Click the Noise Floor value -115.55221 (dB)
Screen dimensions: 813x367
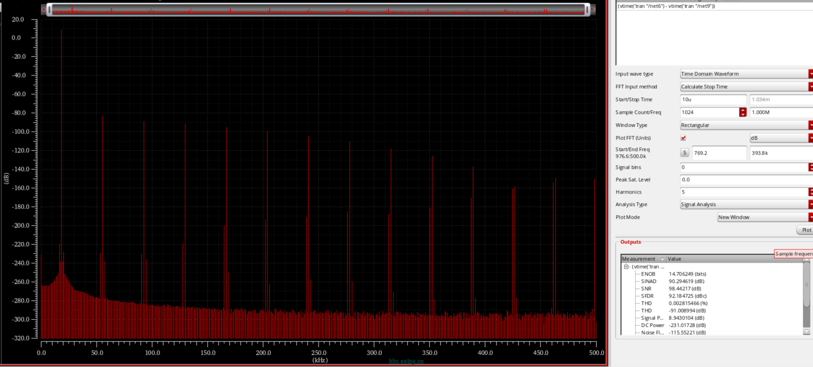[x=687, y=332]
